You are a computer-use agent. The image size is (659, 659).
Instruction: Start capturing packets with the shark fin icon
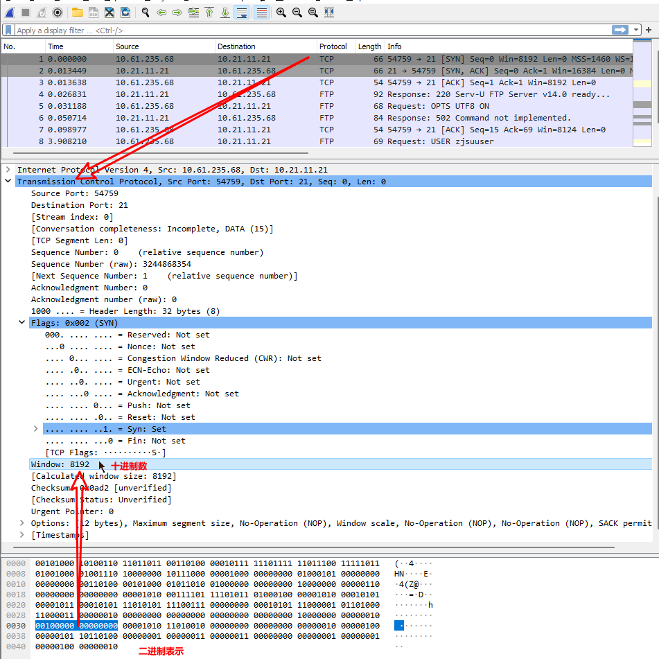point(10,12)
